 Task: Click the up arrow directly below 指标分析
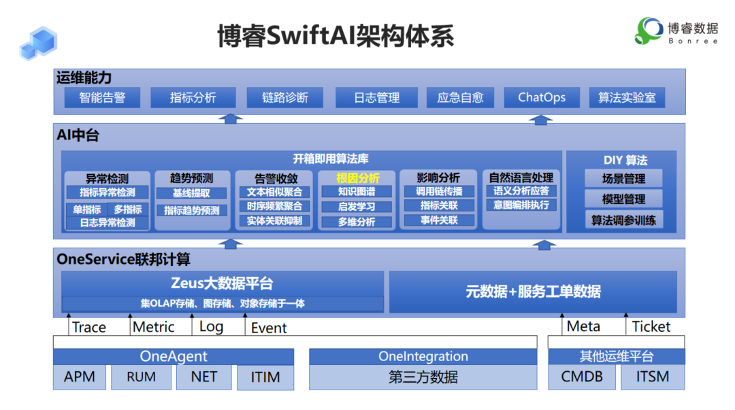pos(231,120)
